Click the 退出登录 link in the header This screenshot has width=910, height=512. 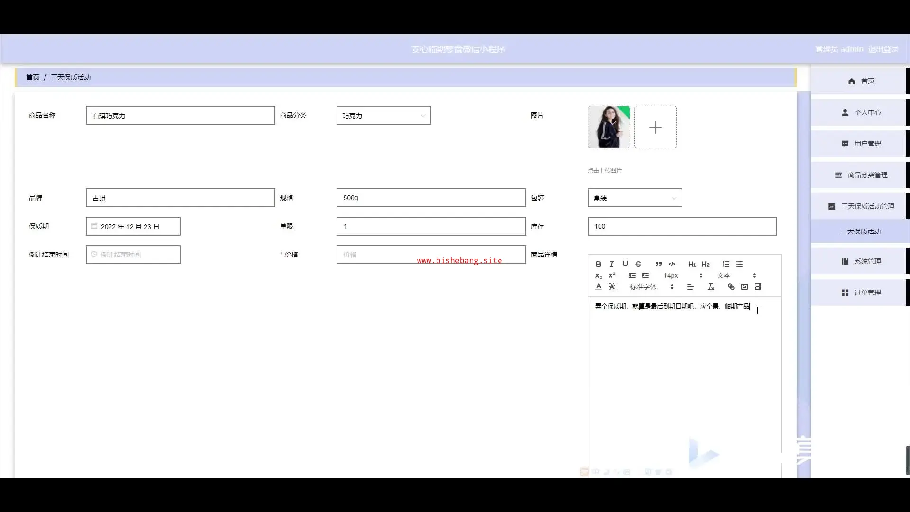(x=883, y=49)
